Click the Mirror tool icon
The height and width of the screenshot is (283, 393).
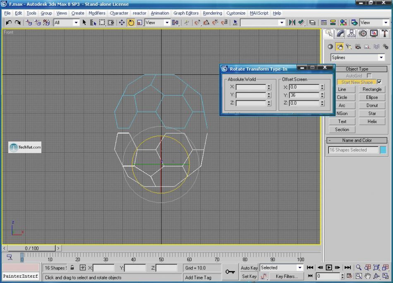292,23
